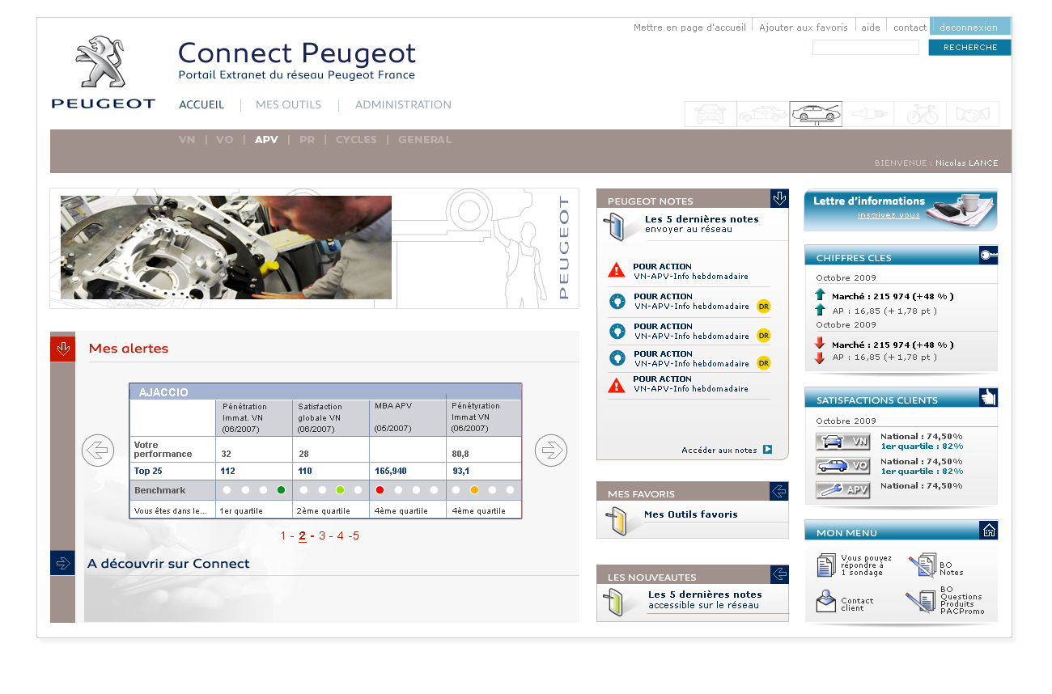Click the dark green benchmark dot

point(282,490)
